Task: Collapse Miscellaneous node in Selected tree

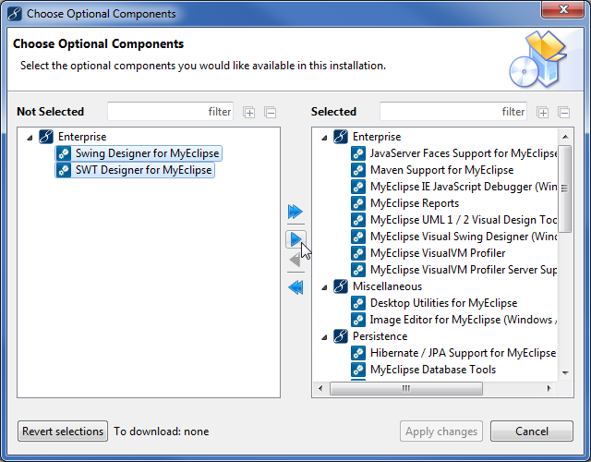Action: pyautogui.click(x=324, y=286)
